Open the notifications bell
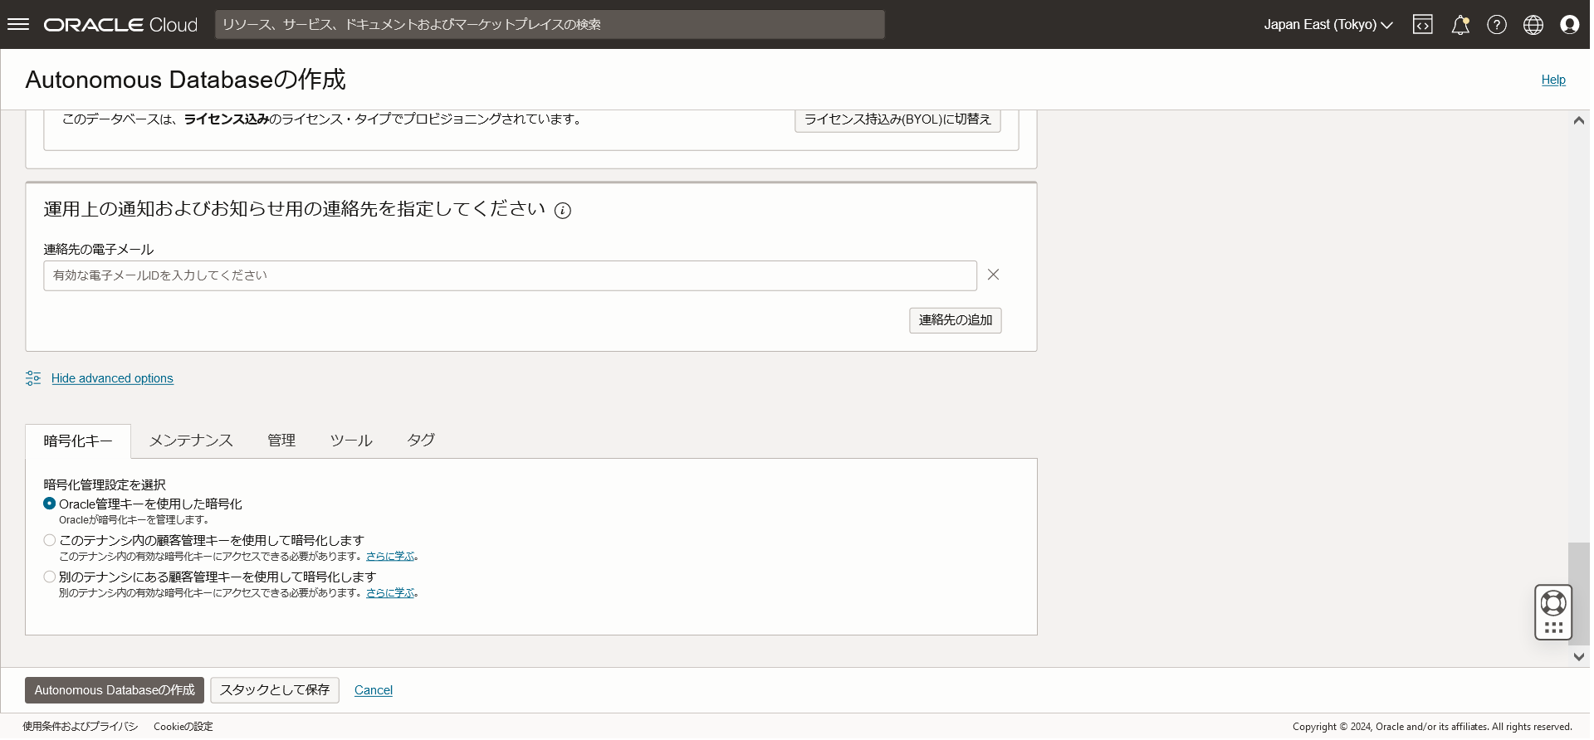Screen dimensions: 1594x740 (1460, 25)
